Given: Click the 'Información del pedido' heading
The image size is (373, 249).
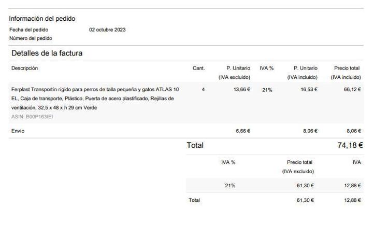Looking at the screenshot, I should click(42, 19).
